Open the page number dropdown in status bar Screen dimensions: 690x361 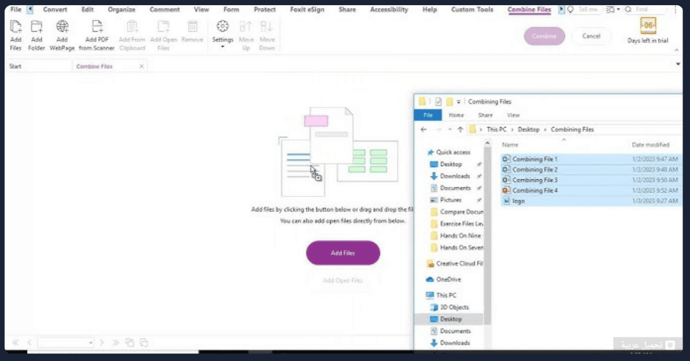pos(91,343)
